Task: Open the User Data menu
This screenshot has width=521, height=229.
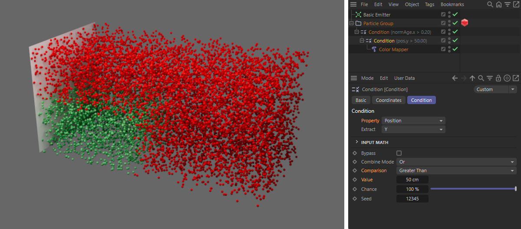Action: click(404, 78)
